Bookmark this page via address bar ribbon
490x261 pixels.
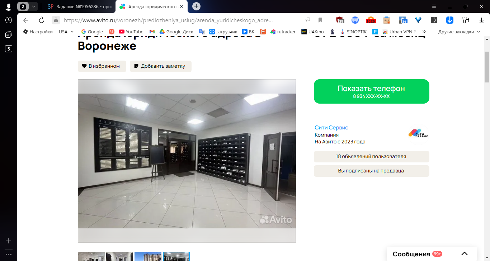[320, 20]
